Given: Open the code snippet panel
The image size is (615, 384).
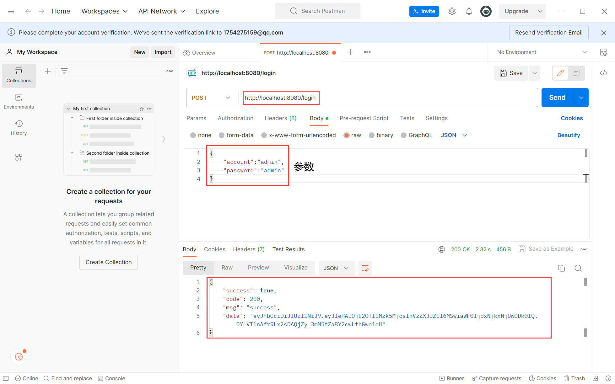Looking at the screenshot, I should tap(604, 73).
